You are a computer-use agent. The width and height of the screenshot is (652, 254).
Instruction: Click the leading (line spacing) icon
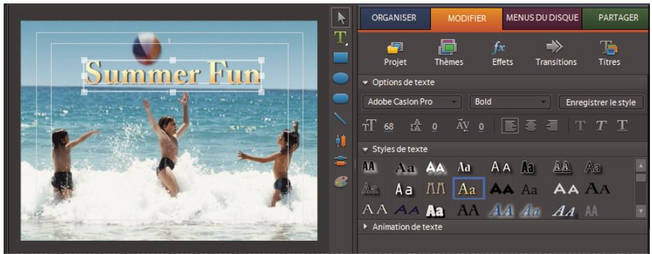pyautogui.click(x=416, y=126)
